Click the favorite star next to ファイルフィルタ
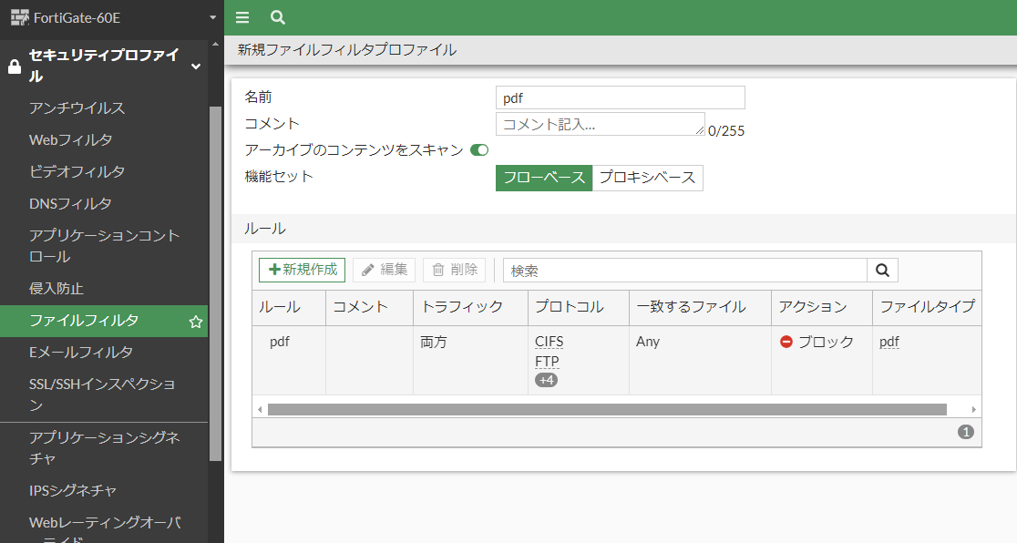1017x543 pixels. tap(195, 321)
